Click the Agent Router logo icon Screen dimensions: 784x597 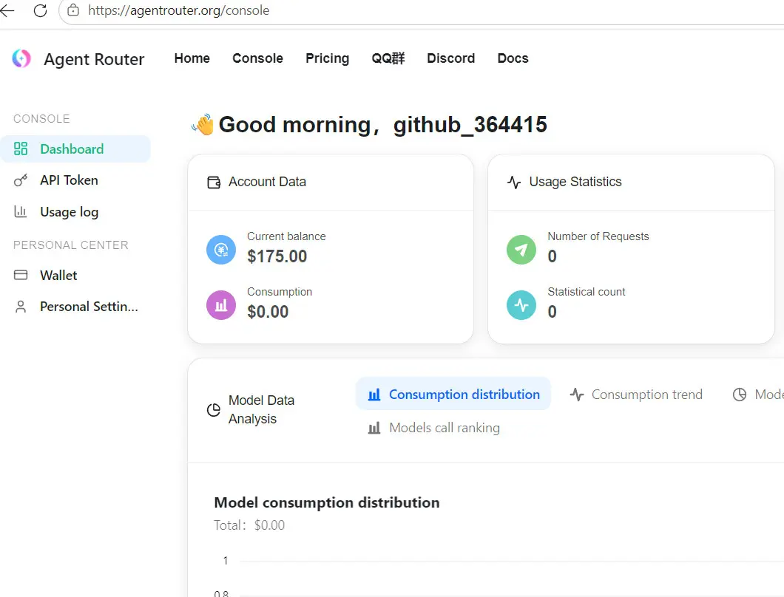[21, 58]
